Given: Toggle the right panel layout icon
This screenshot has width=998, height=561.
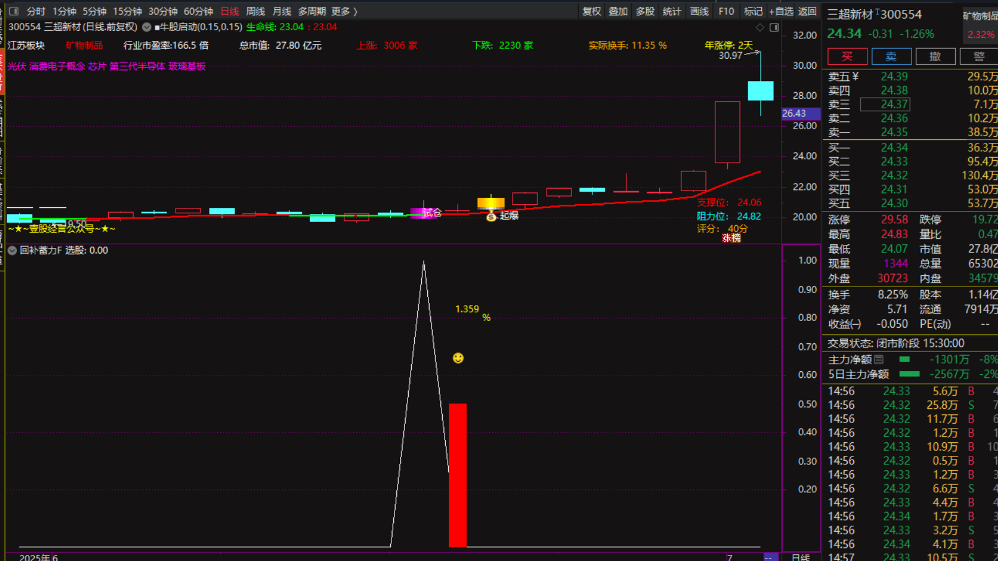Looking at the screenshot, I should (x=774, y=27).
